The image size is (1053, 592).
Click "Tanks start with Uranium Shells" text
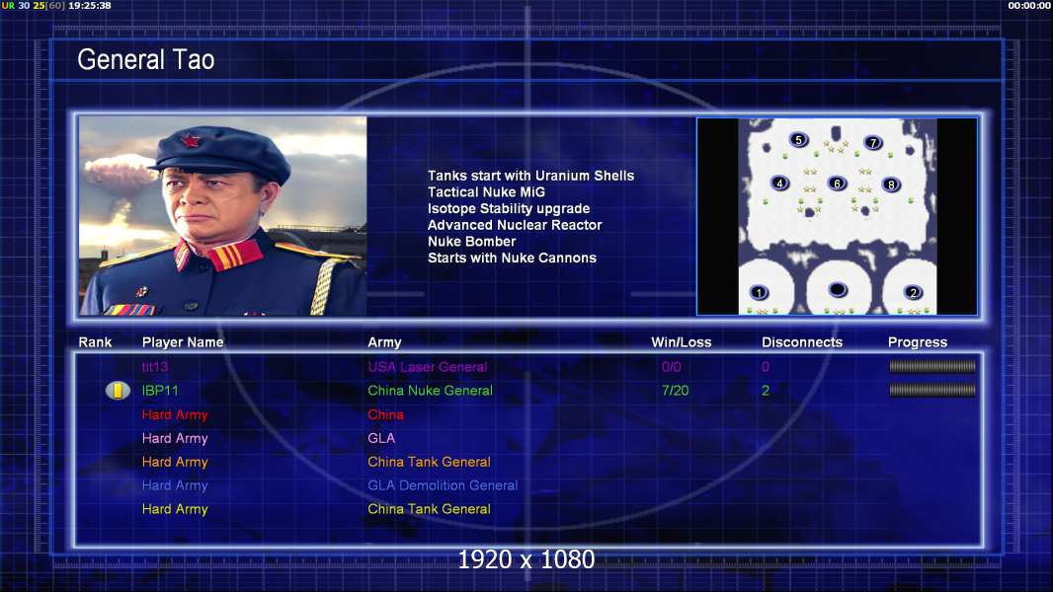pos(530,176)
